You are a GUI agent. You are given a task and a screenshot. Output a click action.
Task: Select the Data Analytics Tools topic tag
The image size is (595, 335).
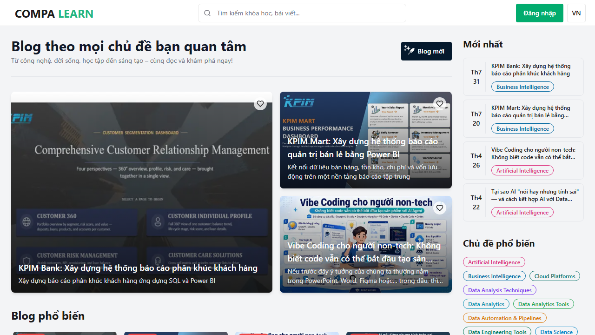[x=543, y=304]
